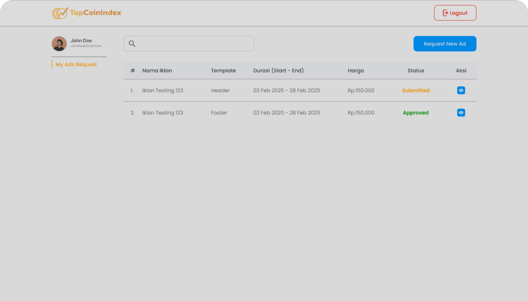Click the Nama Iklan column header
This screenshot has width=528, height=301.
coord(157,70)
